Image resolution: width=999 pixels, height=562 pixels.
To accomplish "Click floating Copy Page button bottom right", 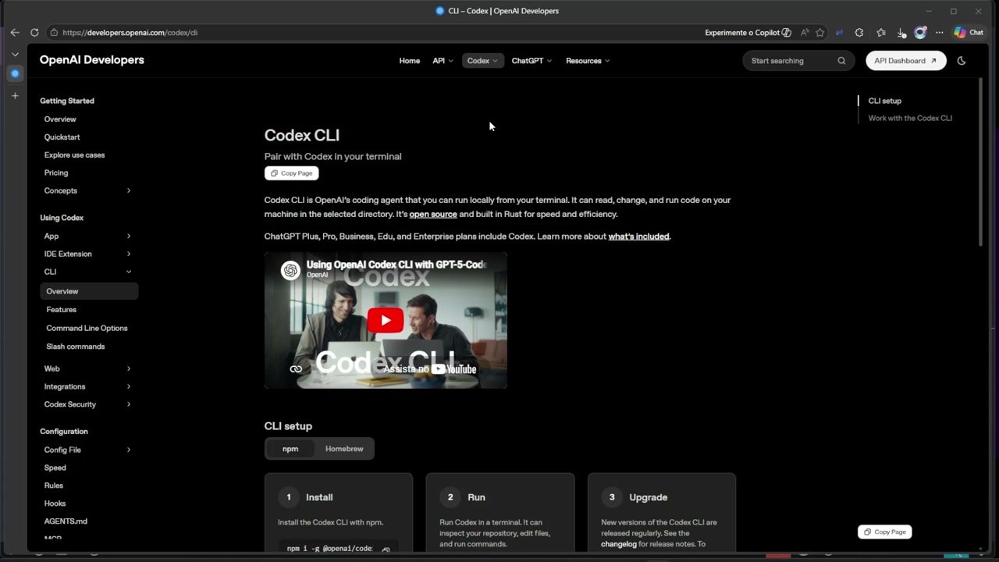I will point(885,532).
